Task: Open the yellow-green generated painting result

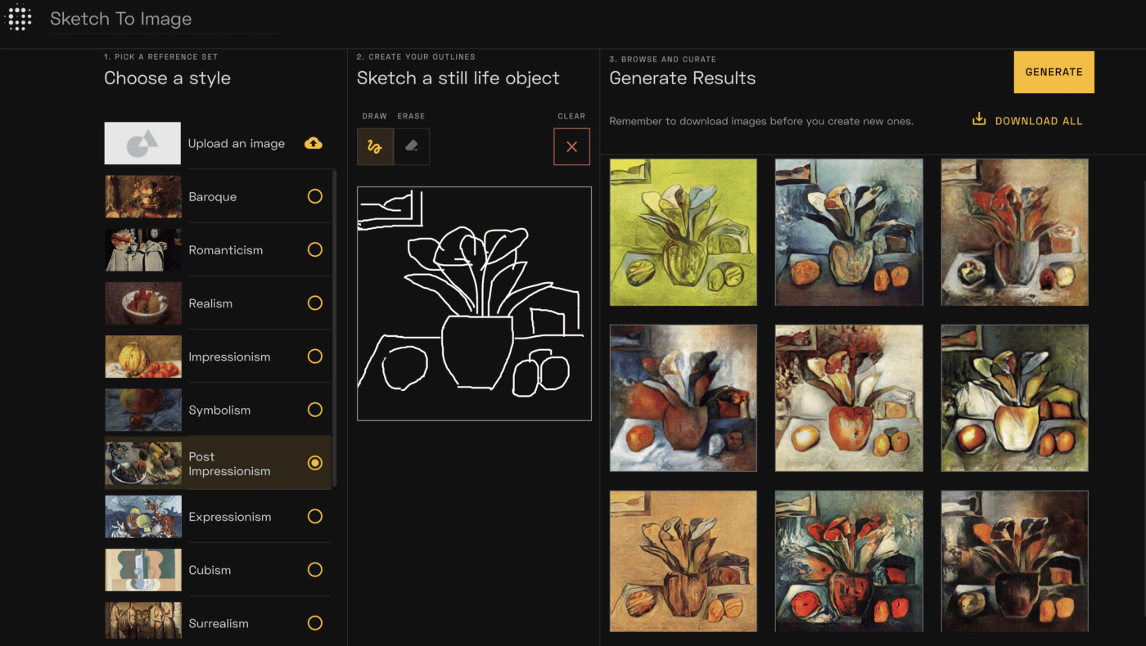Action: (x=683, y=232)
